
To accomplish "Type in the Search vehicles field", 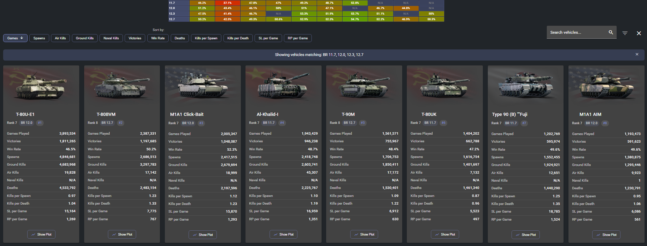I will pos(576,32).
